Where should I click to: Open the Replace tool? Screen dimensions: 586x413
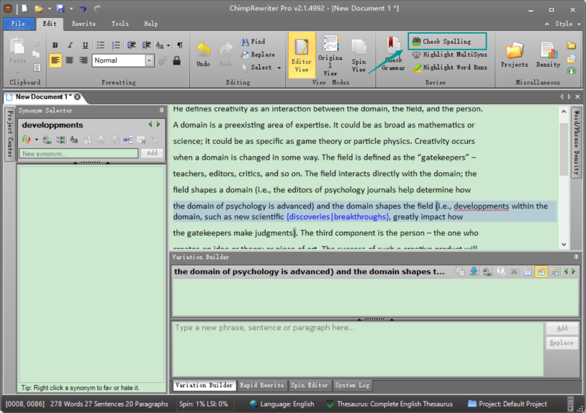[258, 55]
